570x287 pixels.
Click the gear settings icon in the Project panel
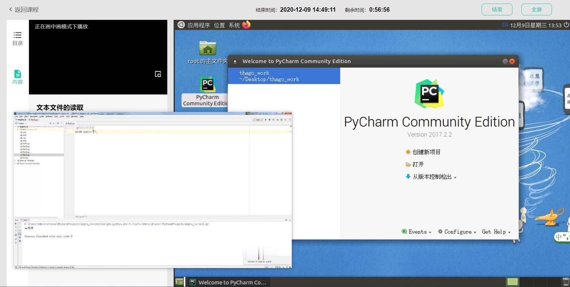coord(58,123)
